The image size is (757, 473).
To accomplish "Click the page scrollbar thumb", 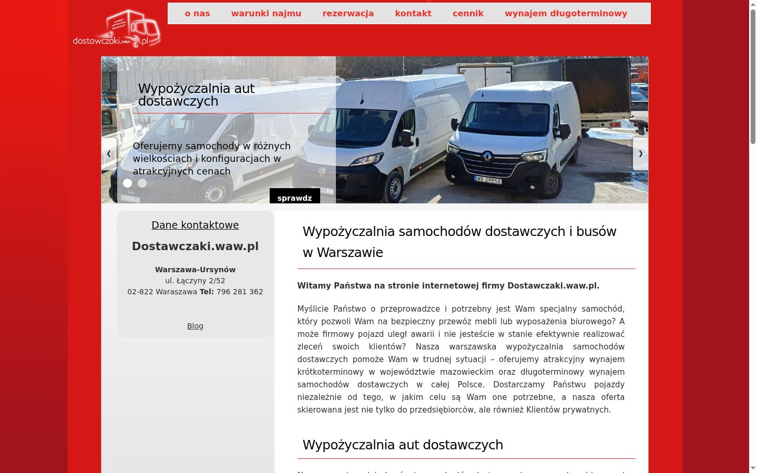I will point(753,76).
